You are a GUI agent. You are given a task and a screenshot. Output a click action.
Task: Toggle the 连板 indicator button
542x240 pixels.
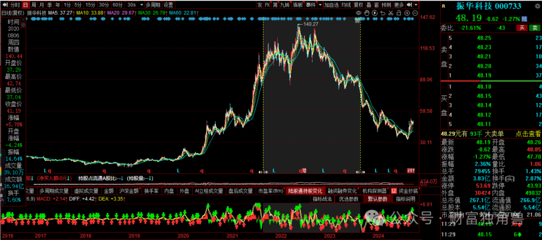pyautogui.click(x=298, y=5)
